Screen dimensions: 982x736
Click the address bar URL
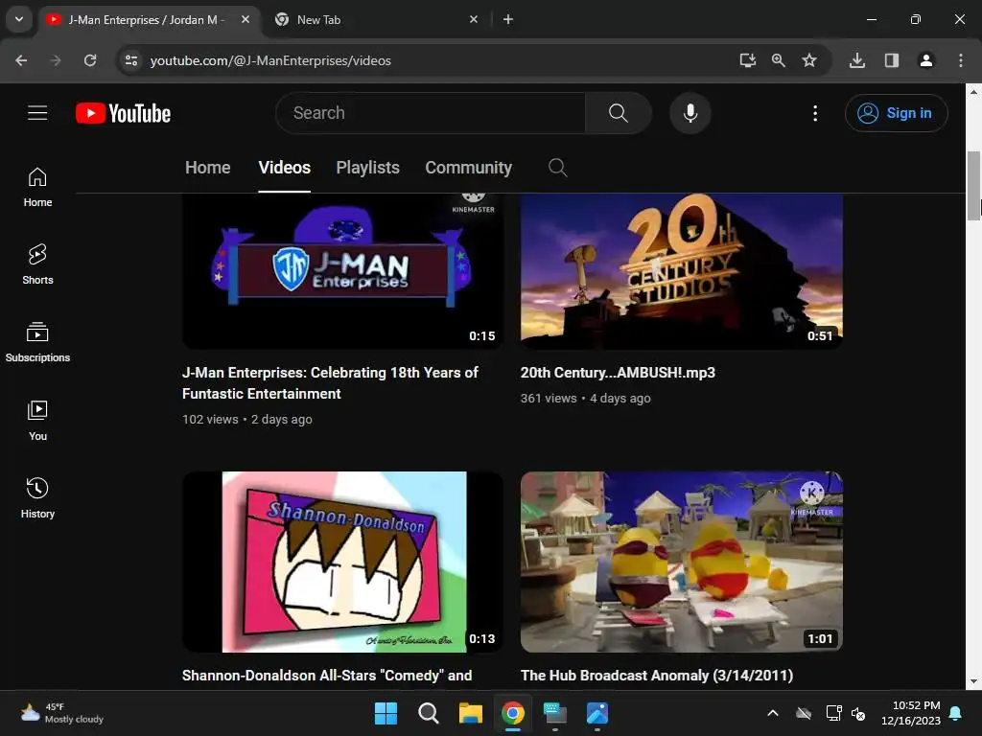(x=270, y=60)
